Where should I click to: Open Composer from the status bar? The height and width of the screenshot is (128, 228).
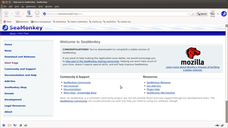coord(15,125)
